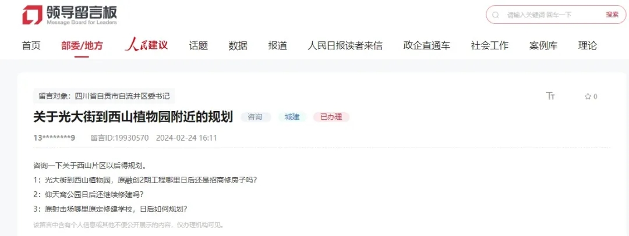Click the red 搜索 button
This screenshot has height=236, width=629.
(x=612, y=15)
